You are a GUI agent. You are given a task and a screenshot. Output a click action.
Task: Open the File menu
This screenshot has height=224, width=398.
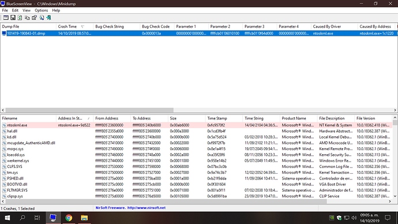coord(5,10)
